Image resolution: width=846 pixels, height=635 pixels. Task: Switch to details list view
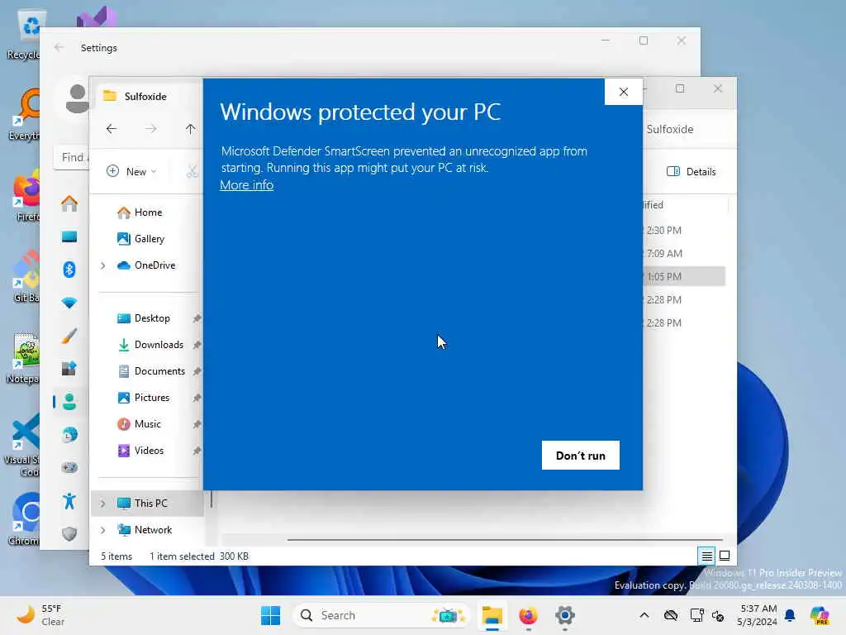click(706, 556)
